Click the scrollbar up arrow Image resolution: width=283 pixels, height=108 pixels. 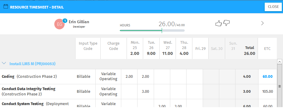point(279,62)
